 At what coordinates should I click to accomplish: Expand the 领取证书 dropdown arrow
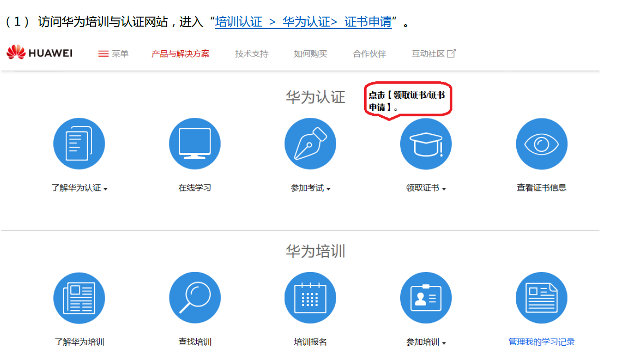[444, 188]
